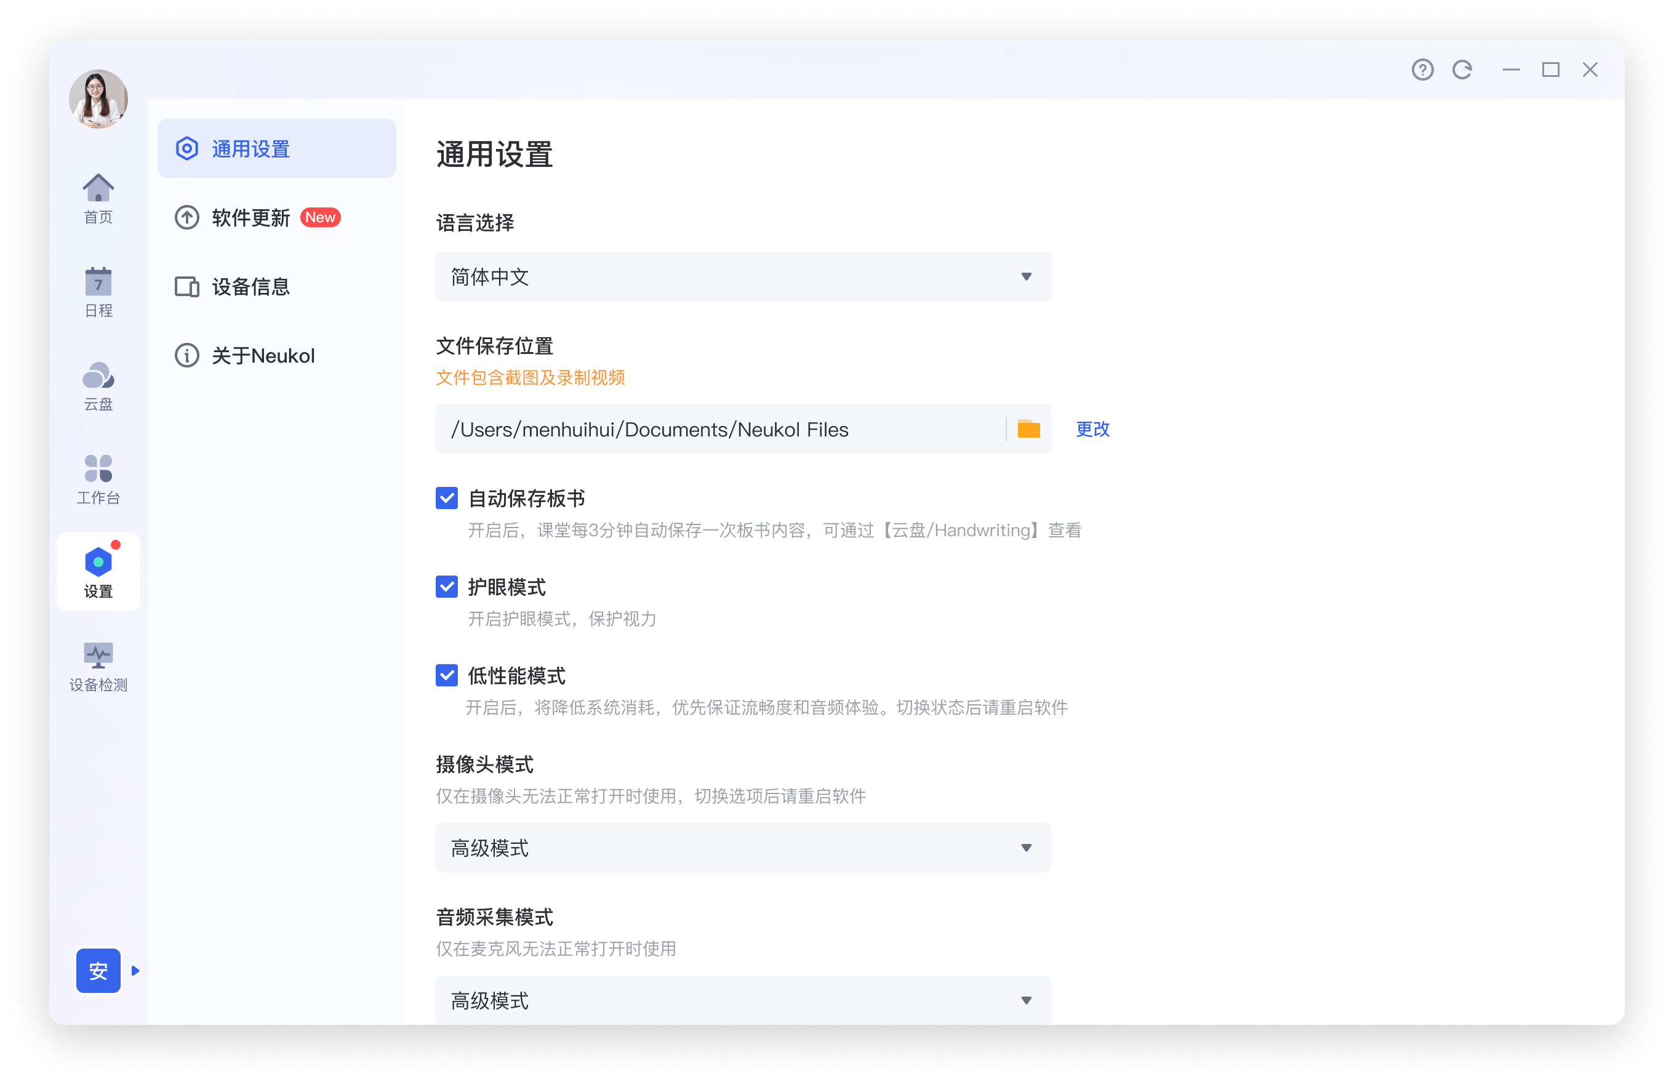The image size is (1674, 1084).
Task: Click the 摄像头模式 dropdown arrow
Action: [x=1026, y=848]
